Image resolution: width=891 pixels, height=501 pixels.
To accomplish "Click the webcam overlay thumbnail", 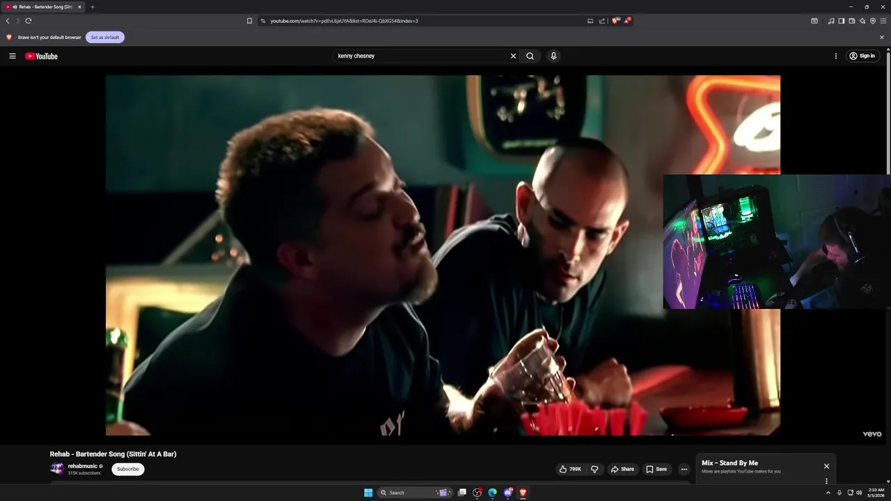I will pos(777,241).
